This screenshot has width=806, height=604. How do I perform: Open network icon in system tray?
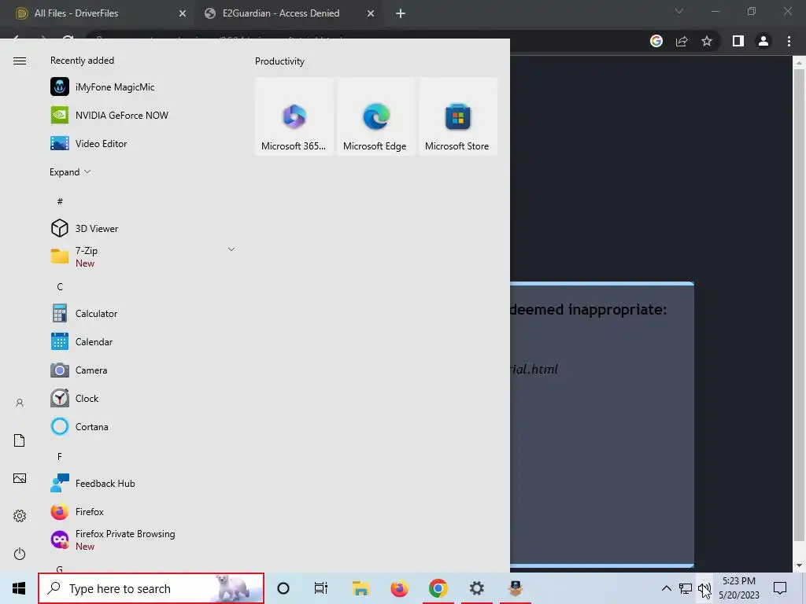click(x=686, y=588)
